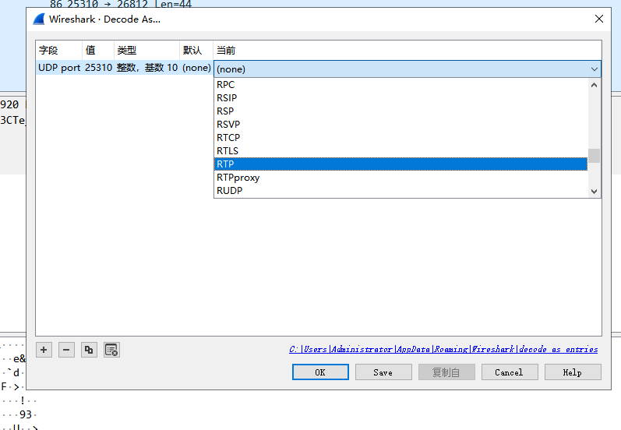
Task: Open the current protocol (none) combo box
Action: click(x=408, y=69)
